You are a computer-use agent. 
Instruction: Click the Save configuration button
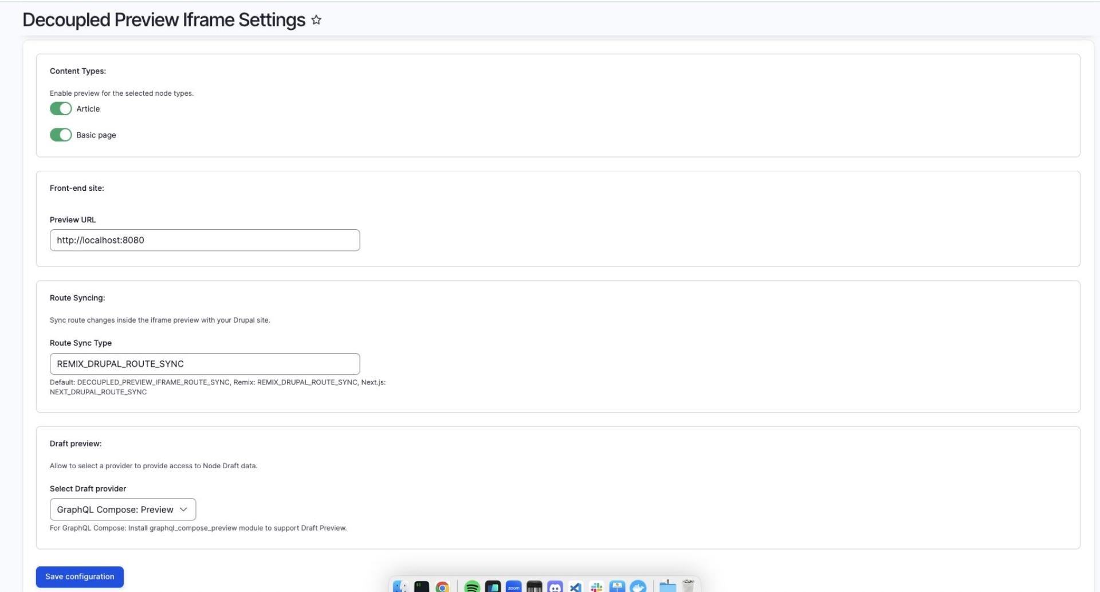pyautogui.click(x=80, y=577)
